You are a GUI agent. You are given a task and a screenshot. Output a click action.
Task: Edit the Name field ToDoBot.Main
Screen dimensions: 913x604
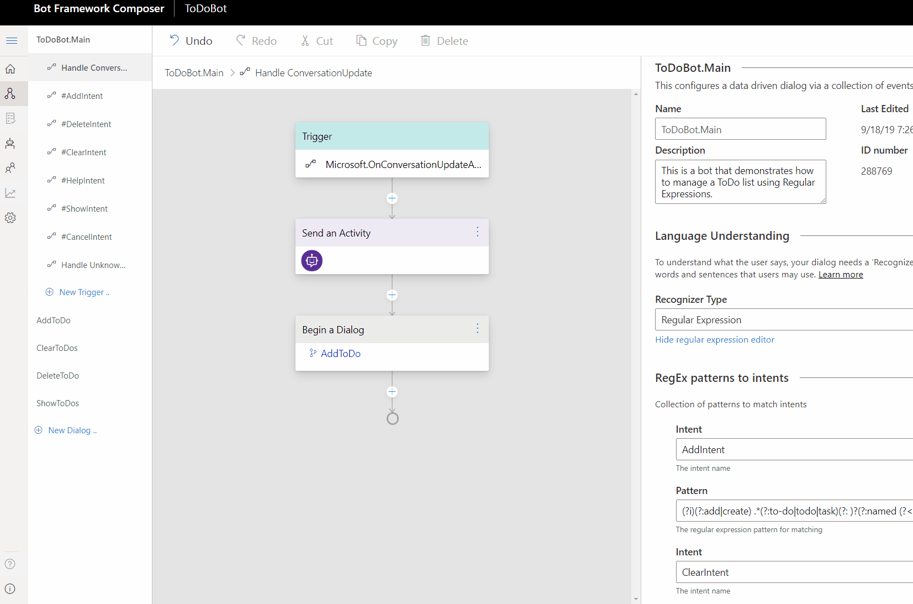tap(740, 129)
